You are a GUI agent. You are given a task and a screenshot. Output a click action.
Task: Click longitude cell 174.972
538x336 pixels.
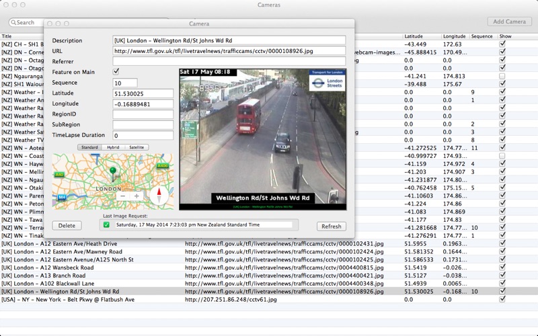(454, 164)
